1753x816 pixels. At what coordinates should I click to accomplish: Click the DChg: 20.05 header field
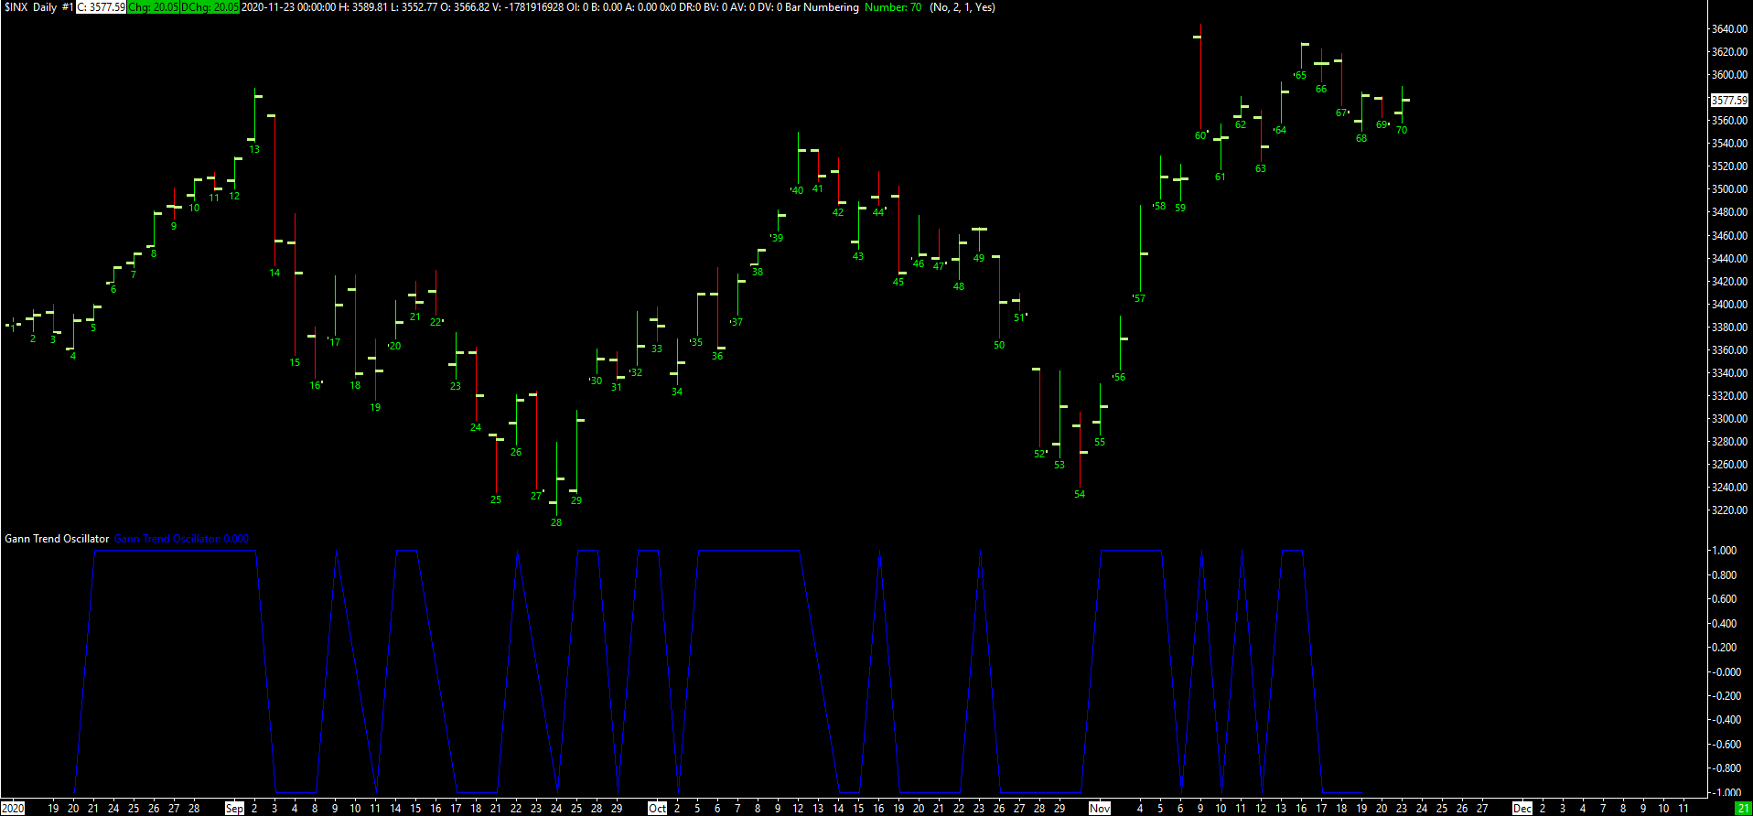click(210, 7)
